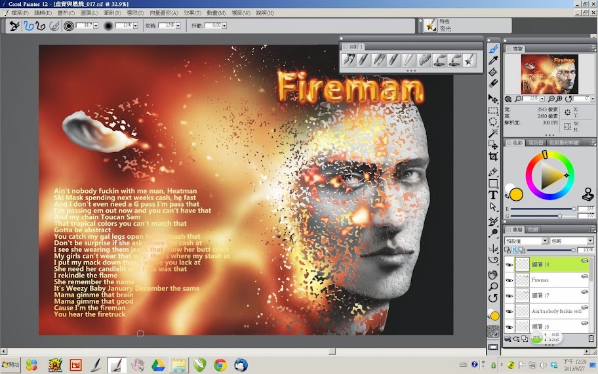The height and width of the screenshot is (374, 598).
Task: Open Navigator zoom percentage dropdown
Action: (542, 99)
